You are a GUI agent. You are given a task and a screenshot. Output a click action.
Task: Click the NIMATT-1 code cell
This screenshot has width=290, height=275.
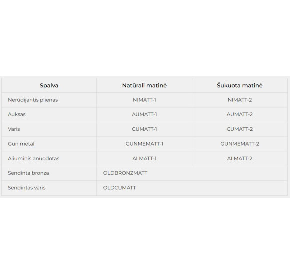pos(144,100)
